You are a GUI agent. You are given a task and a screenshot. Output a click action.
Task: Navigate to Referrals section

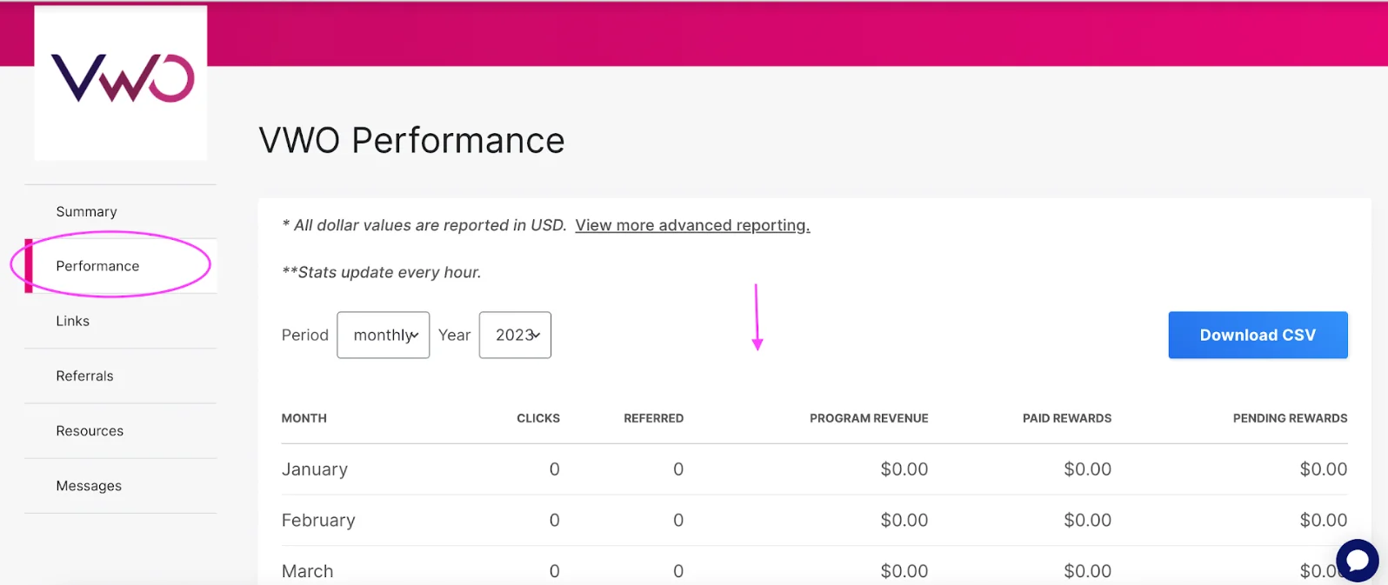(84, 376)
